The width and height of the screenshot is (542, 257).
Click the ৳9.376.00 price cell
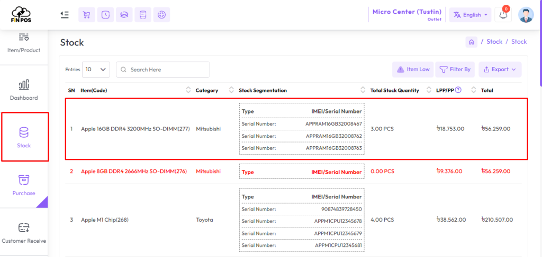(x=449, y=171)
